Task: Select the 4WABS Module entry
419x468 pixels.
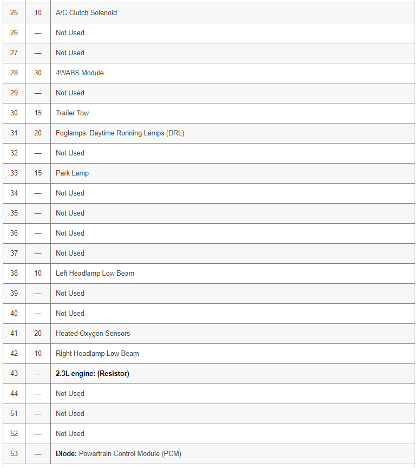Action: click(x=80, y=73)
